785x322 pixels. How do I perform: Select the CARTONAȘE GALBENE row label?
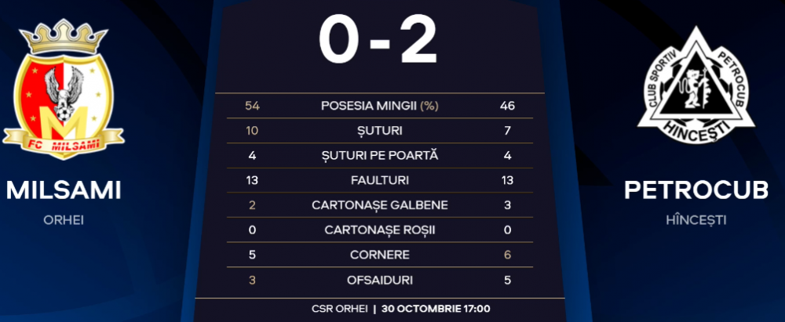(379, 205)
